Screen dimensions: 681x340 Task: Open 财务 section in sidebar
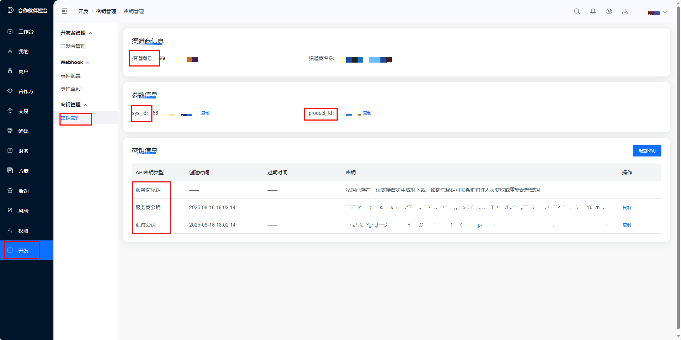pos(23,151)
